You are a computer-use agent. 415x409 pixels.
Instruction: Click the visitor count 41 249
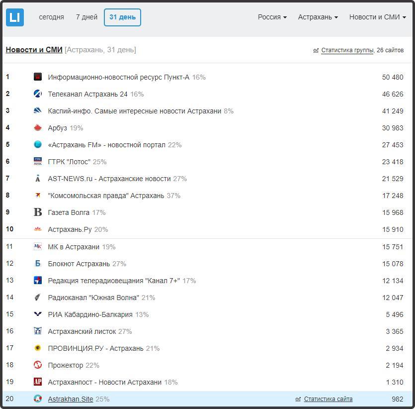393,111
